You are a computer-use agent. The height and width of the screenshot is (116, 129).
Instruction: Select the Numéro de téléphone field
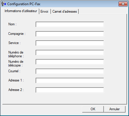click(x=70, y=52)
